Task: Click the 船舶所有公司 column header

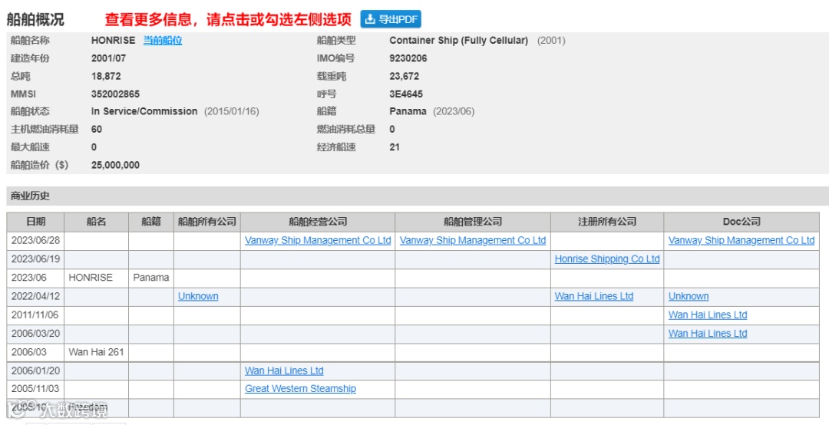Action: click(x=207, y=222)
